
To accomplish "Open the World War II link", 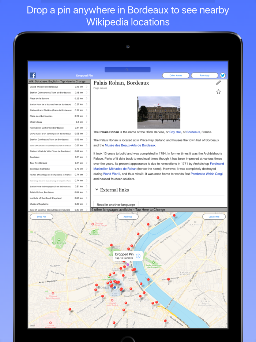I will (x=112, y=174).
